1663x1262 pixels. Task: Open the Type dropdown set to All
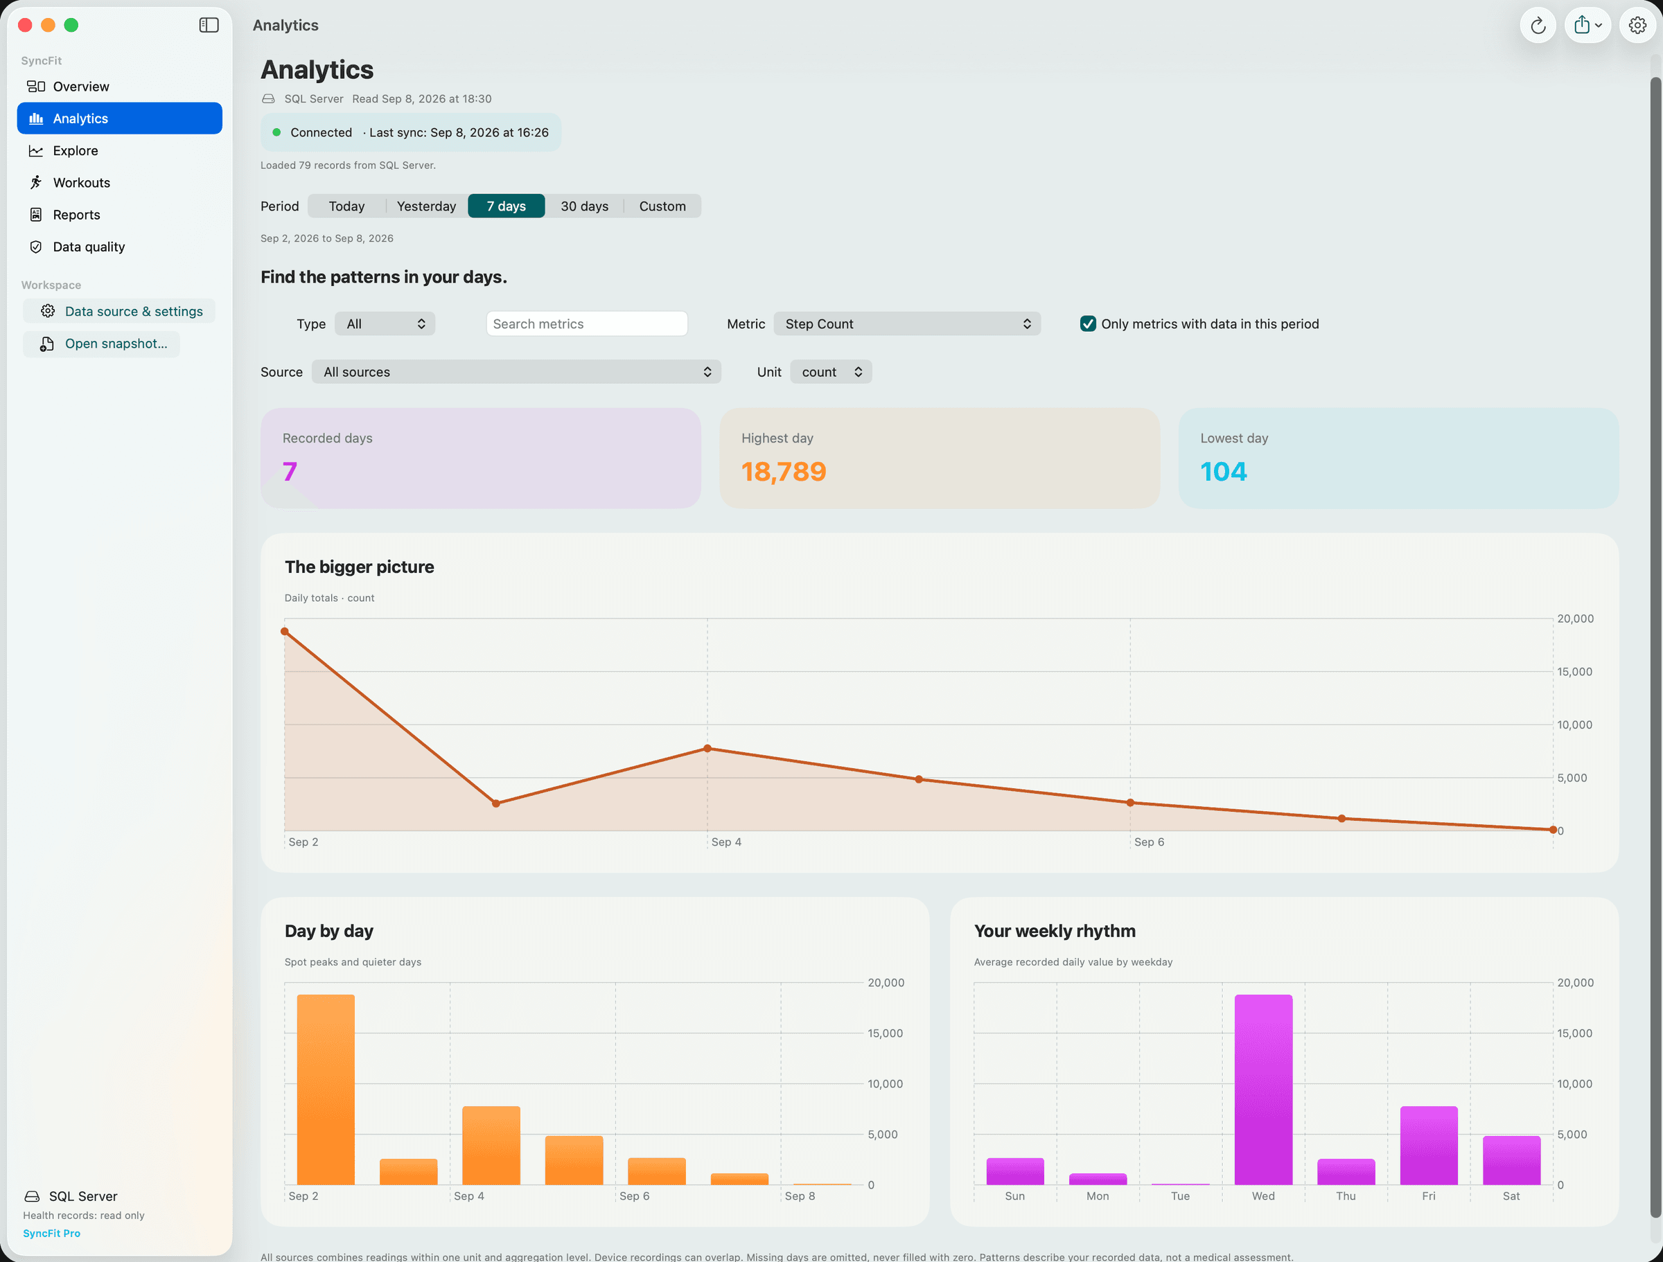(385, 324)
